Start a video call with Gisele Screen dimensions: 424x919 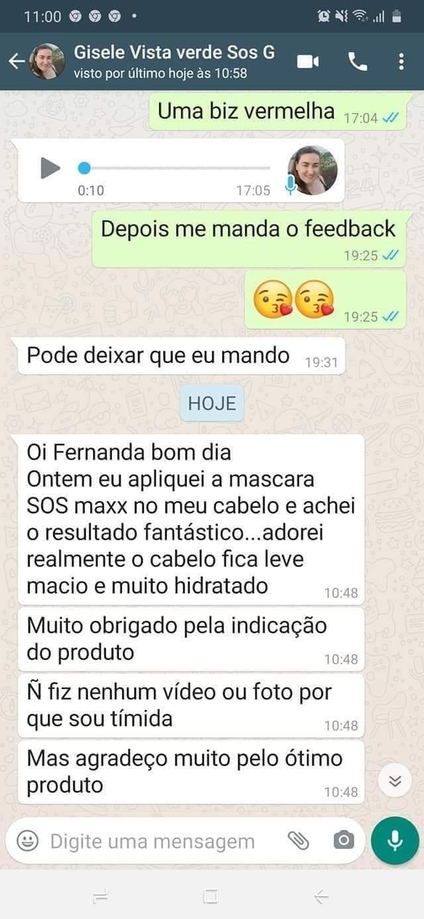307,62
